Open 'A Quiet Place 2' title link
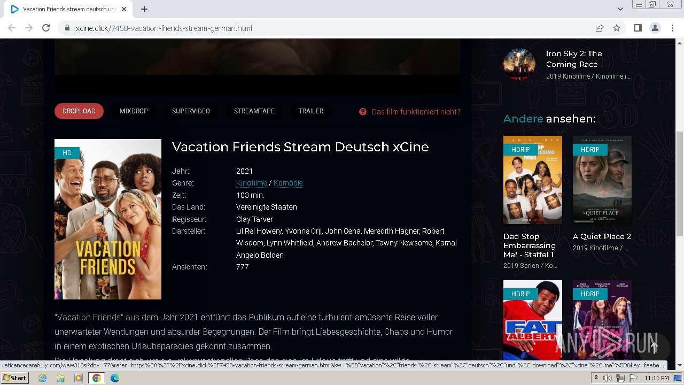684x385 pixels. 602,236
